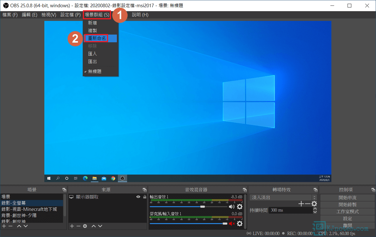Pop out the 音效混音器 panel using its float icon
Viewport: 376px width, 237px height.
(x=245, y=190)
